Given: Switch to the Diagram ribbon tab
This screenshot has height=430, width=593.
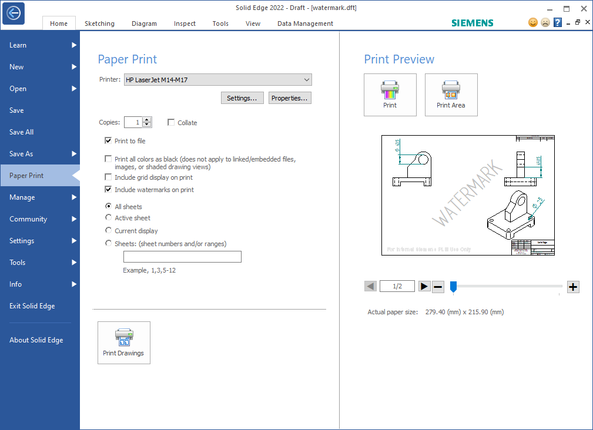Looking at the screenshot, I should [x=144, y=23].
